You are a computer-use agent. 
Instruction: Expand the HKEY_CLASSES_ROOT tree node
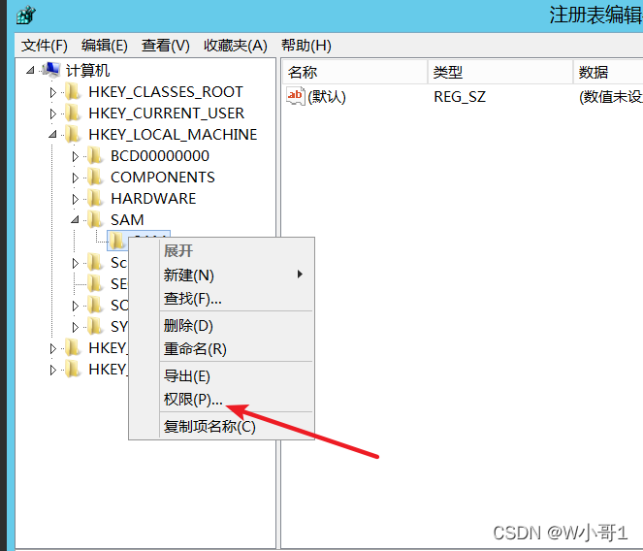click(x=53, y=92)
